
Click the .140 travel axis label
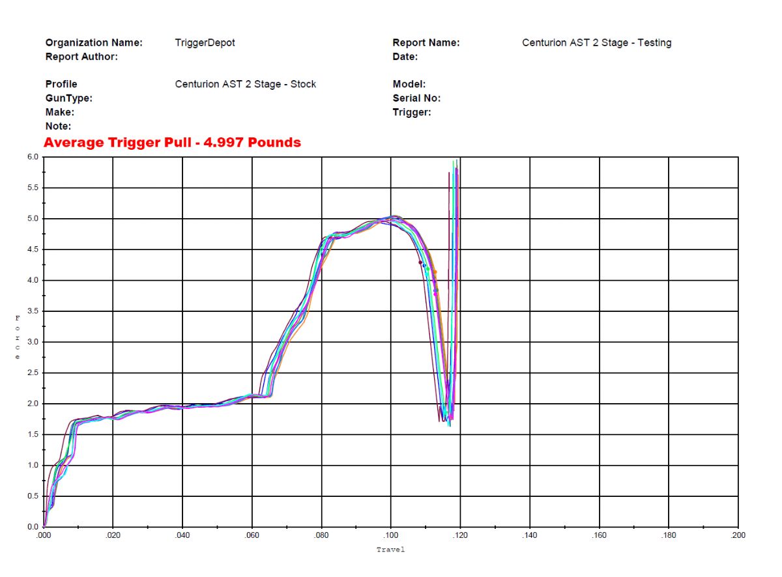tap(530, 535)
